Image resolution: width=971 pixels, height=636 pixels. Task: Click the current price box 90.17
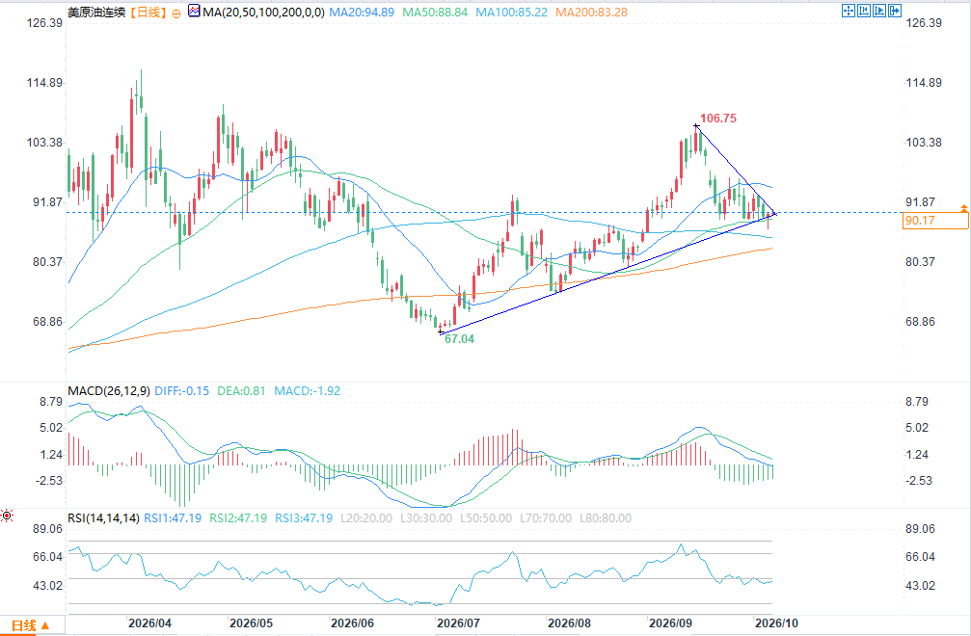[935, 221]
